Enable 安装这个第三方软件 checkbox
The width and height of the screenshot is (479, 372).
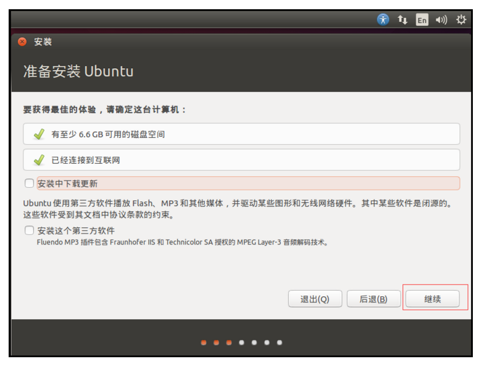click(x=30, y=230)
